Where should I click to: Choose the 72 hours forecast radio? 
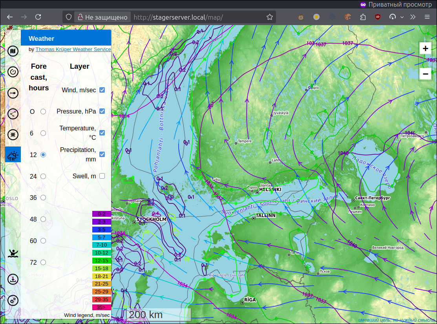43,262
